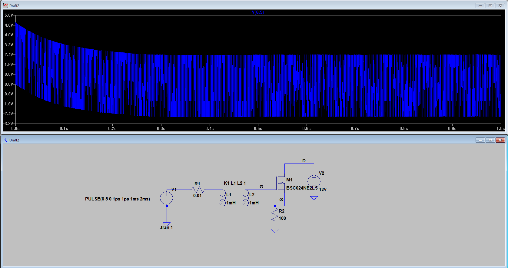Click the schematic window title Draft2

(x=14, y=140)
